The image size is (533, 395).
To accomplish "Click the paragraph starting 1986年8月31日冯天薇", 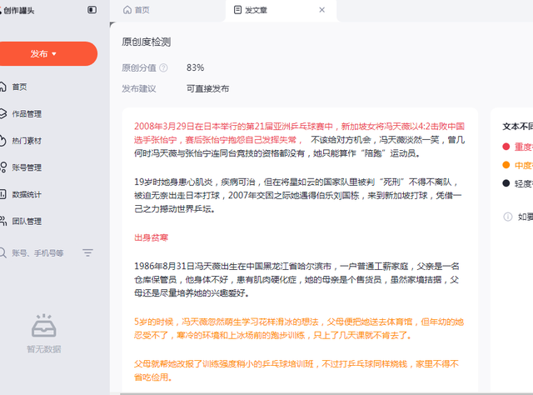I will click(x=296, y=279).
